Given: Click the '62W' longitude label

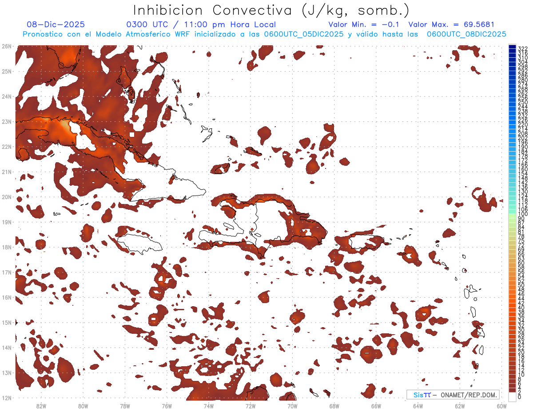Looking at the screenshot, I should pyautogui.click(x=460, y=406).
